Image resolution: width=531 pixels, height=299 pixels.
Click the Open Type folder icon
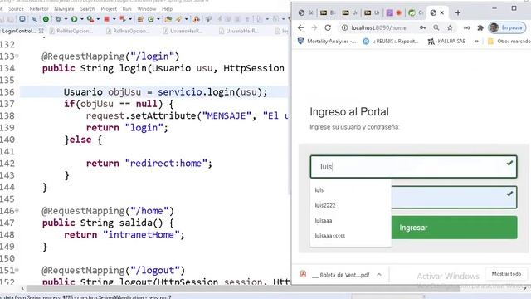tap(168, 19)
